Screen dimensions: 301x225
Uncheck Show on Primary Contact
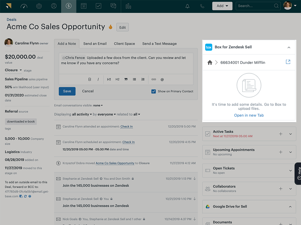click(x=153, y=91)
